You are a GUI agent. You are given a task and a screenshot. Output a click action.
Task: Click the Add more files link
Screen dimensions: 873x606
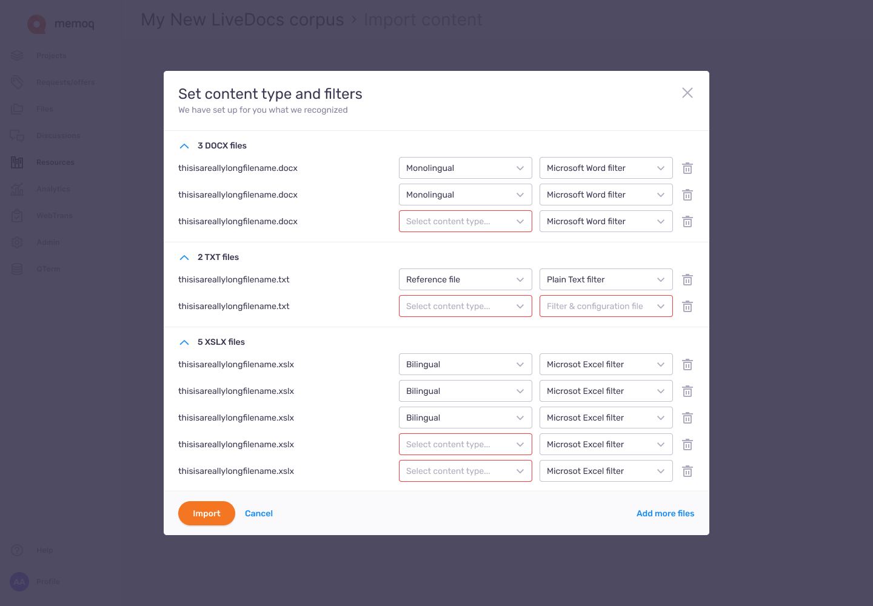pyautogui.click(x=665, y=513)
